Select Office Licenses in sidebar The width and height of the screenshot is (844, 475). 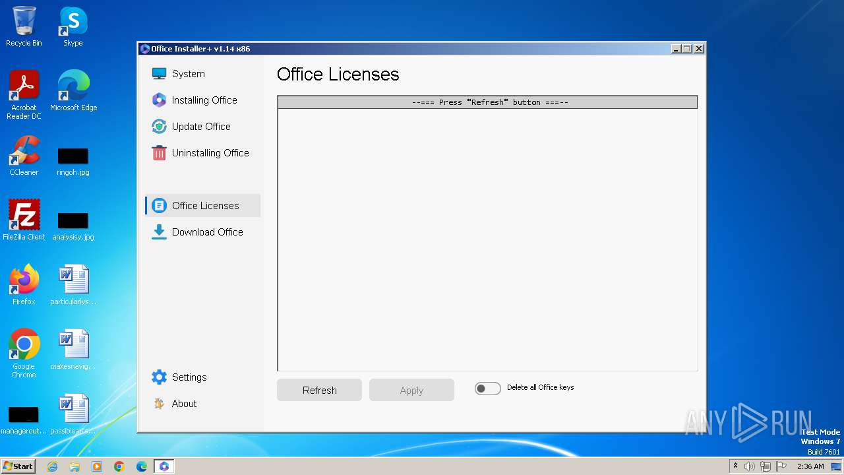[203, 206]
